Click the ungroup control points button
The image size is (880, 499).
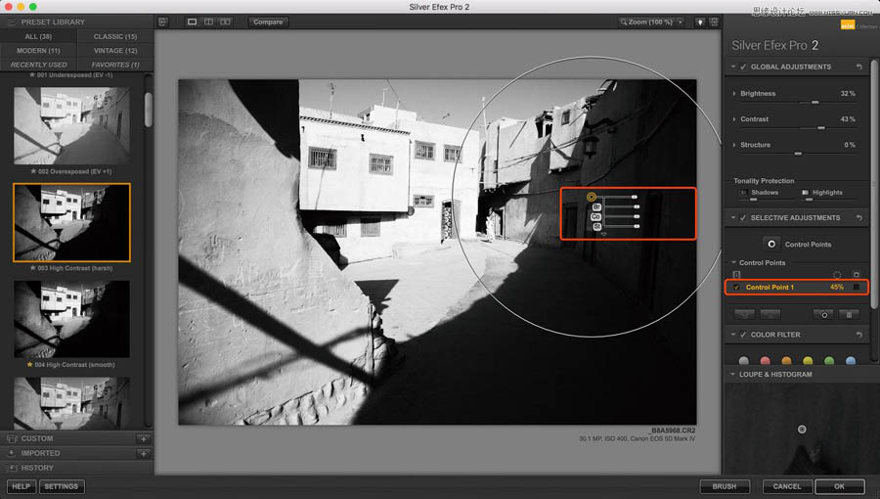(x=770, y=314)
